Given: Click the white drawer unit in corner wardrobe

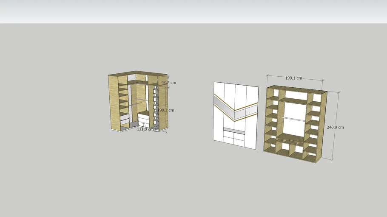Looking at the screenshot, I should [143, 119].
